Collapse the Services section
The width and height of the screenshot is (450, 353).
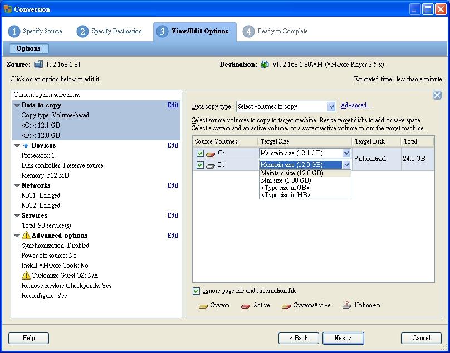pos(17,216)
